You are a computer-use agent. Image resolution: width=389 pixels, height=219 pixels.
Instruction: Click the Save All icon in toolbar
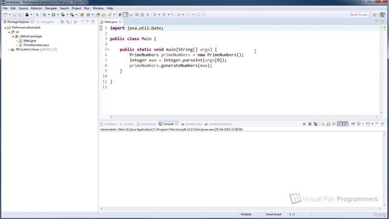pos(20,15)
